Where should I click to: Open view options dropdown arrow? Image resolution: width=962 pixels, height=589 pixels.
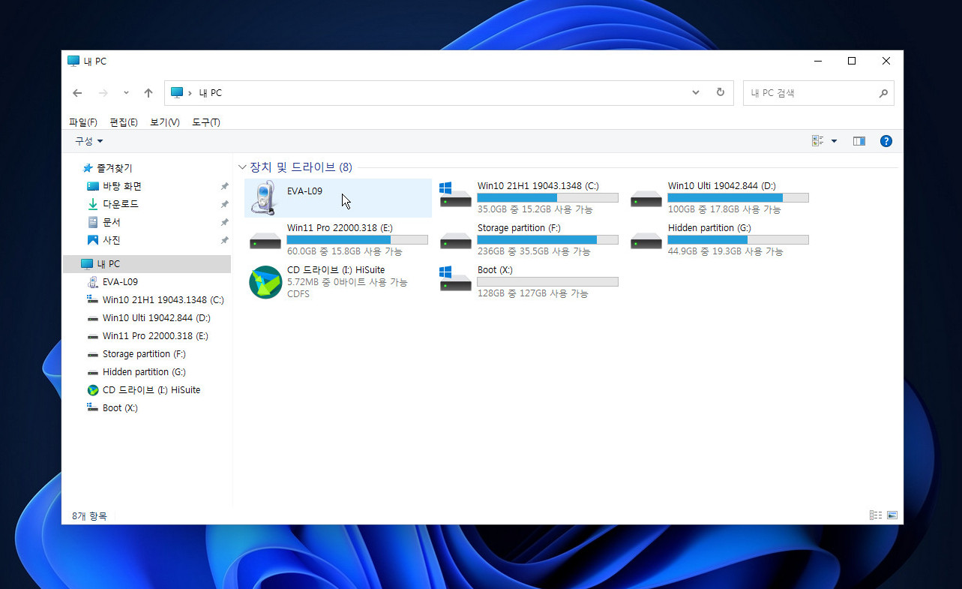coord(834,141)
